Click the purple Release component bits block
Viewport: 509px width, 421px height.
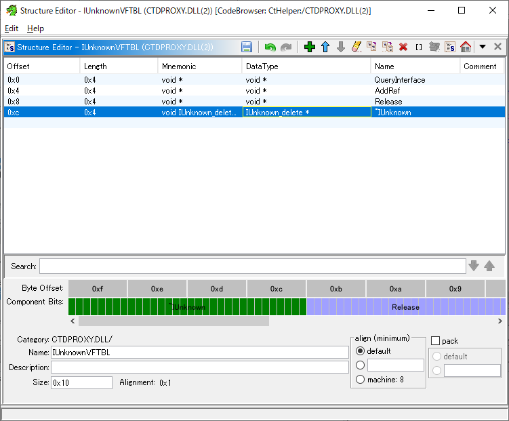406,306
